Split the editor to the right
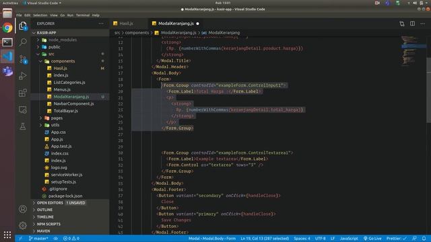This screenshot has width=431, height=242. pyautogui.click(x=412, y=24)
